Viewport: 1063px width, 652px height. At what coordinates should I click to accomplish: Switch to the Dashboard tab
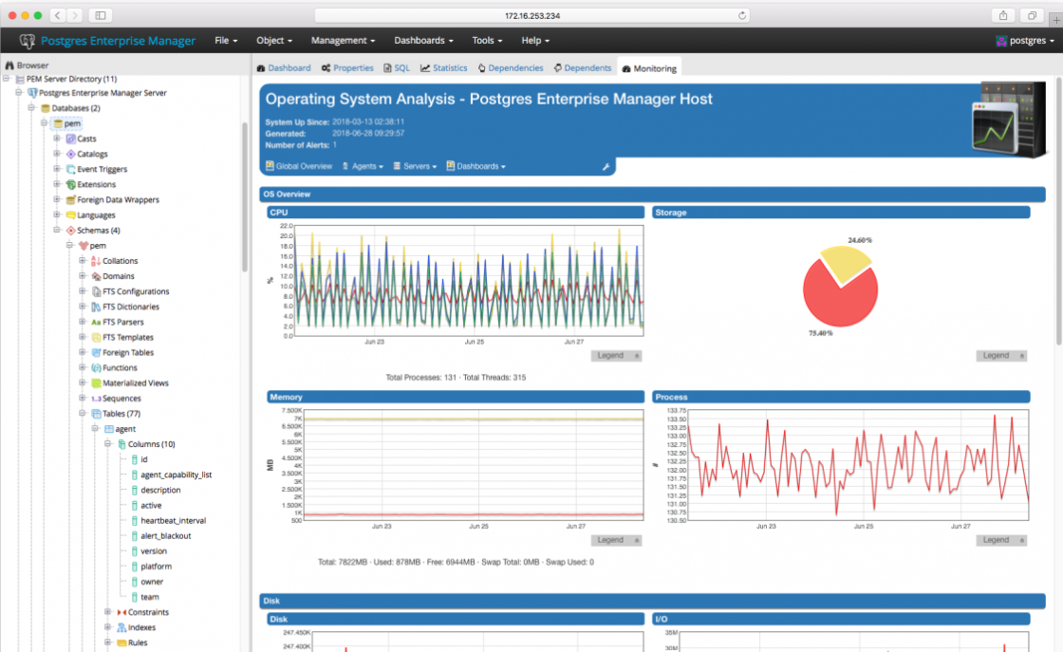pyautogui.click(x=284, y=68)
